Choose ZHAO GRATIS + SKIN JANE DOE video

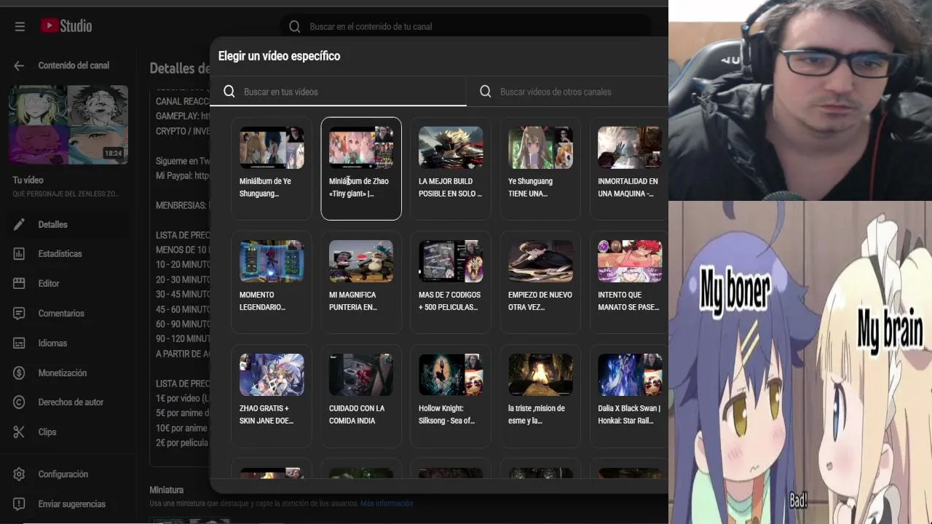(x=272, y=395)
